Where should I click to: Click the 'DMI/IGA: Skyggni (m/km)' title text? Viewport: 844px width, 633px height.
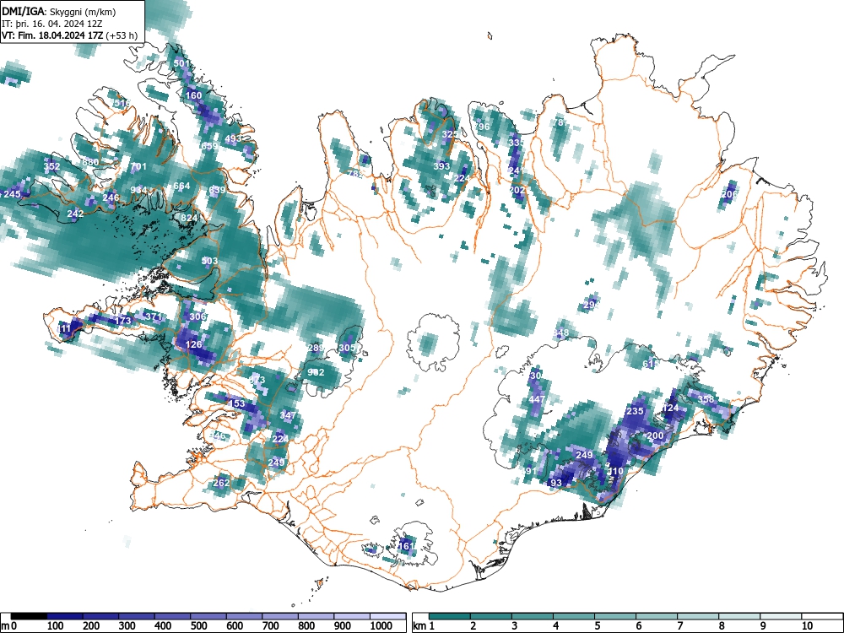(x=59, y=11)
